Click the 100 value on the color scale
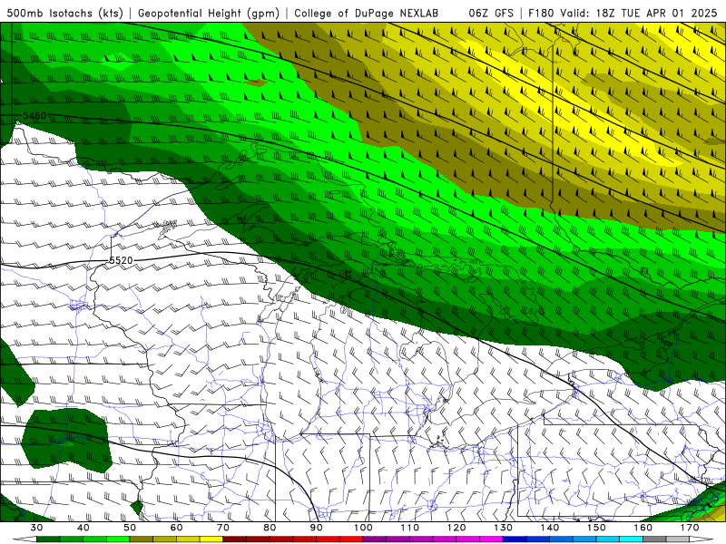726x544 pixels. tap(363, 528)
